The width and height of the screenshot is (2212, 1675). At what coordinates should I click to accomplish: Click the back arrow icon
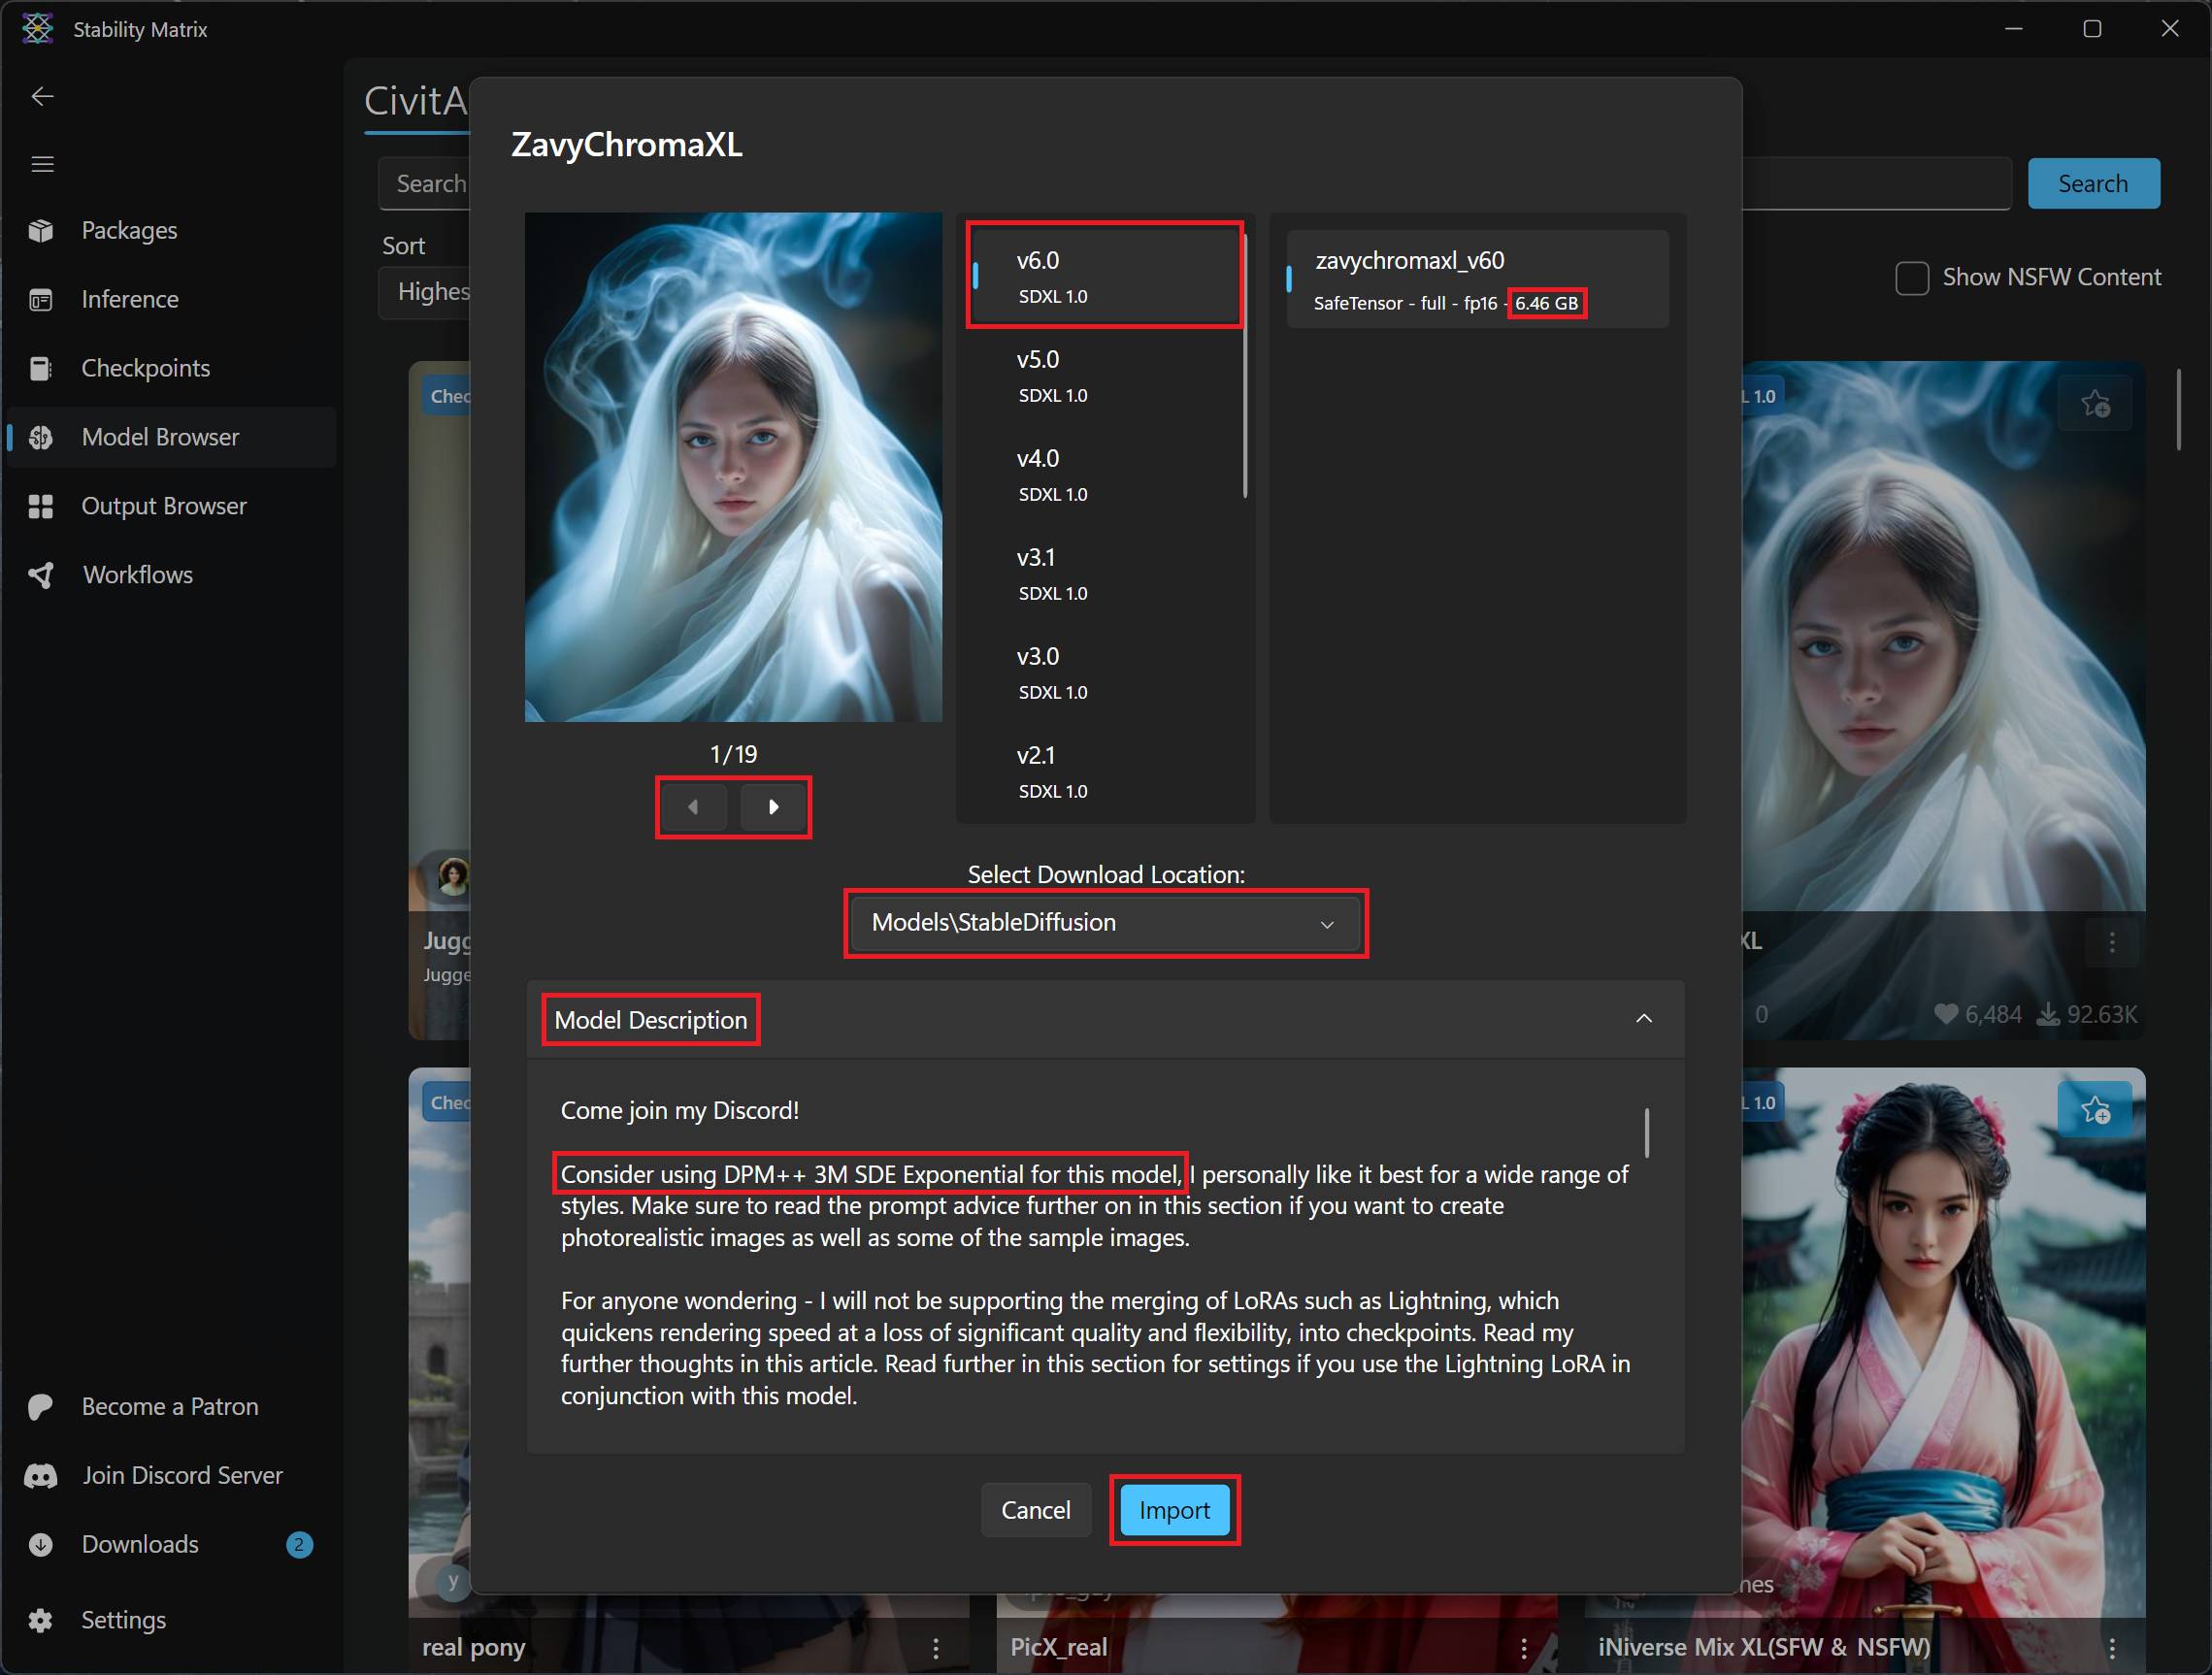click(42, 96)
